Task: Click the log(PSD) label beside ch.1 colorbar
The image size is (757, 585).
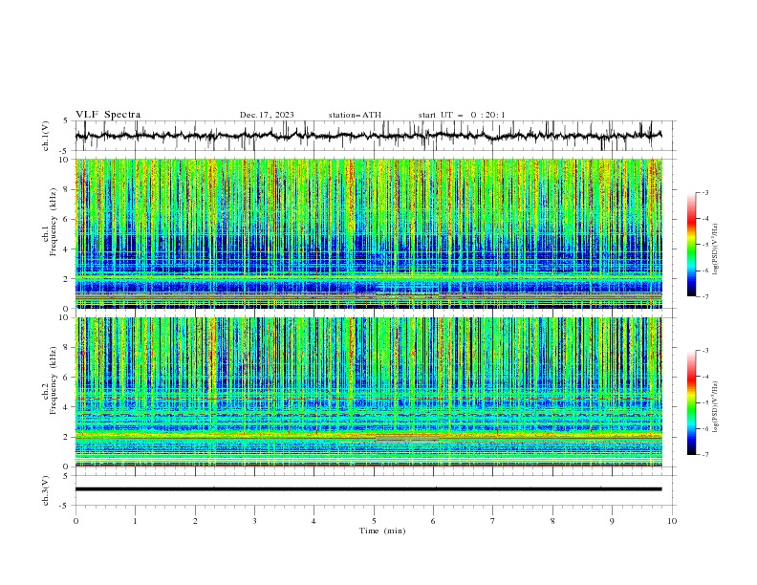Action: (716, 249)
